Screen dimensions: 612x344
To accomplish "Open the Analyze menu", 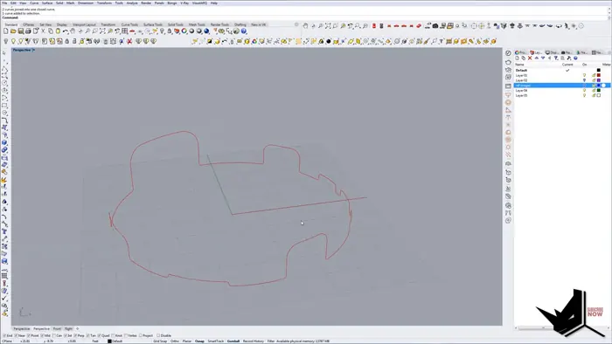I will coord(132,3).
